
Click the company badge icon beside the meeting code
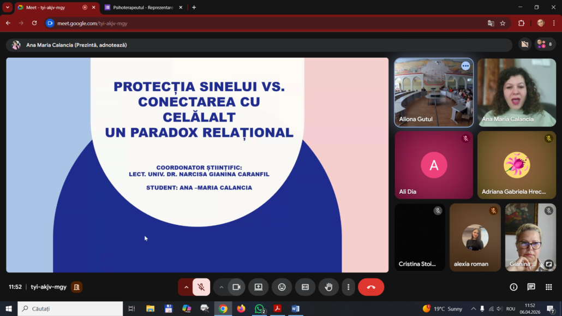click(76, 287)
